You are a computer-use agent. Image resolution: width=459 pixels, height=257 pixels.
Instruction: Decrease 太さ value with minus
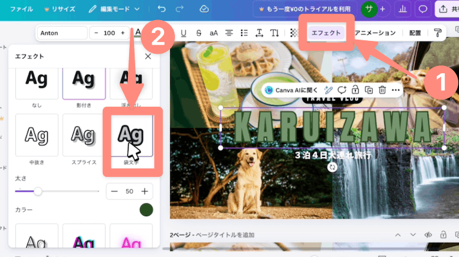click(114, 191)
